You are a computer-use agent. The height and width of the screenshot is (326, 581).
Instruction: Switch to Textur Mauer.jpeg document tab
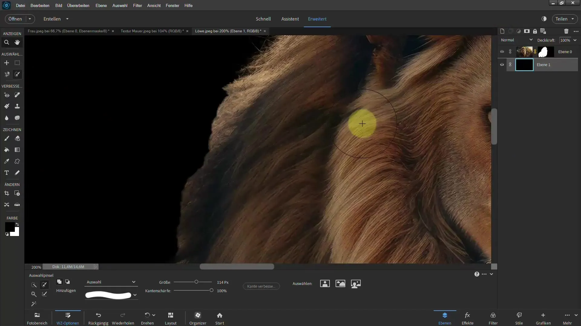tap(152, 31)
